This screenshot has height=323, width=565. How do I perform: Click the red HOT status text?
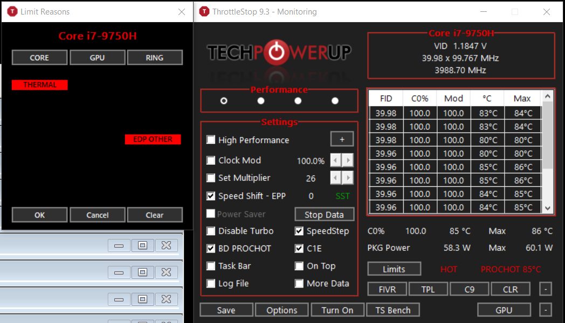click(x=449, y=269)
